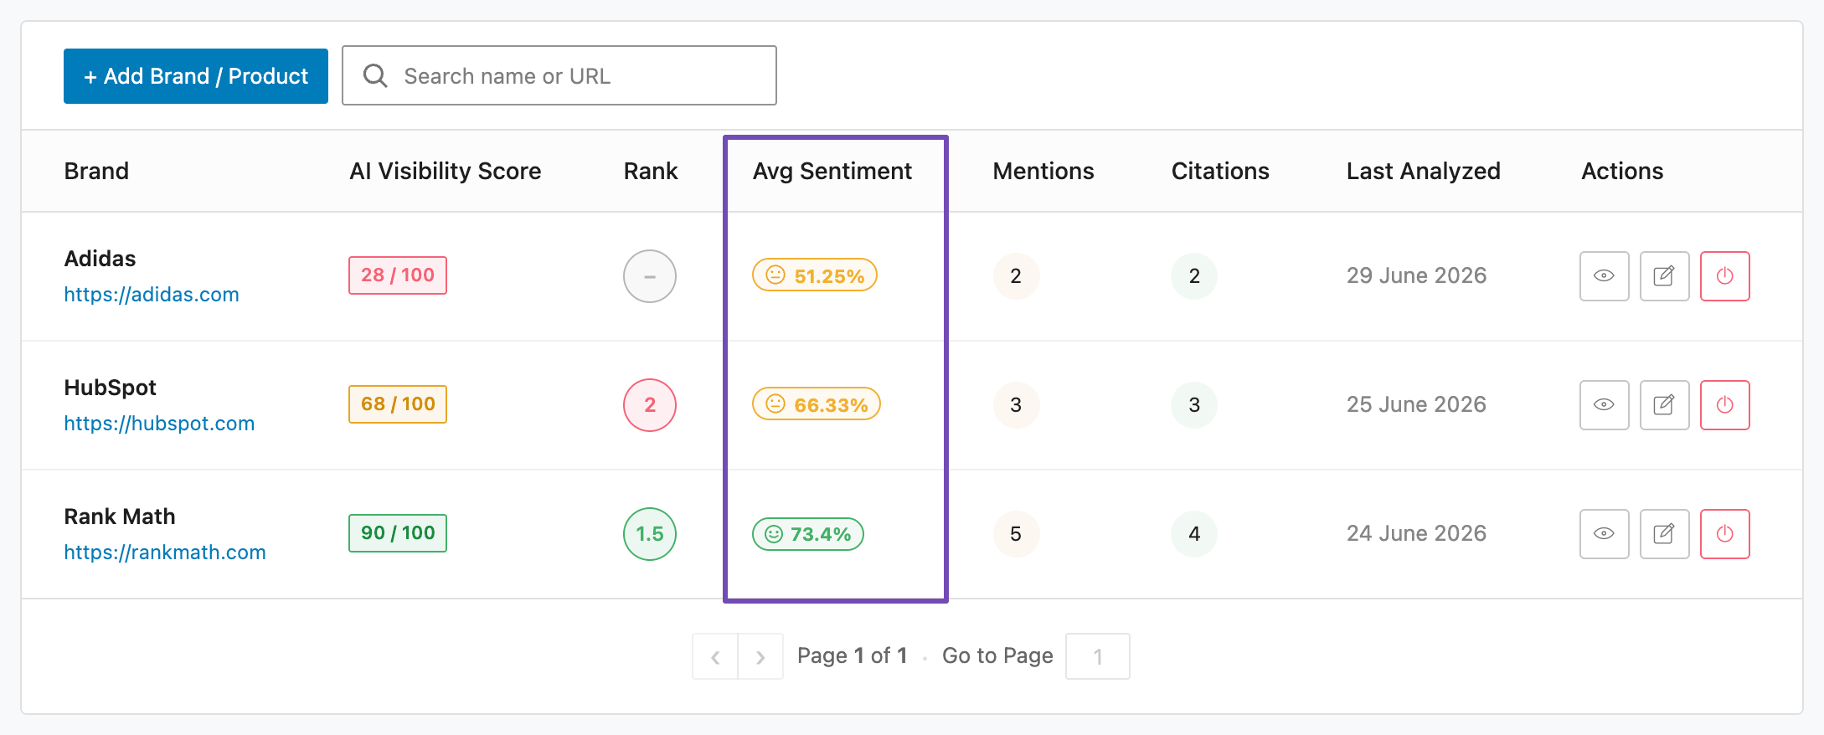This screenshot has width=1824, height=735.
Task: Click the Adidas brand name
Action: point(100,259)
